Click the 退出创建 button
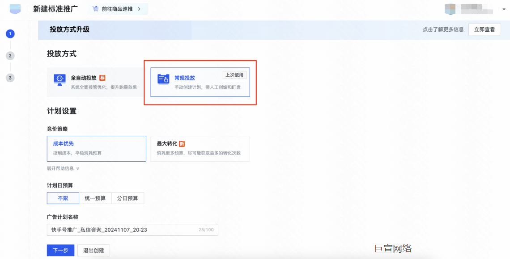 coord(93,250)
